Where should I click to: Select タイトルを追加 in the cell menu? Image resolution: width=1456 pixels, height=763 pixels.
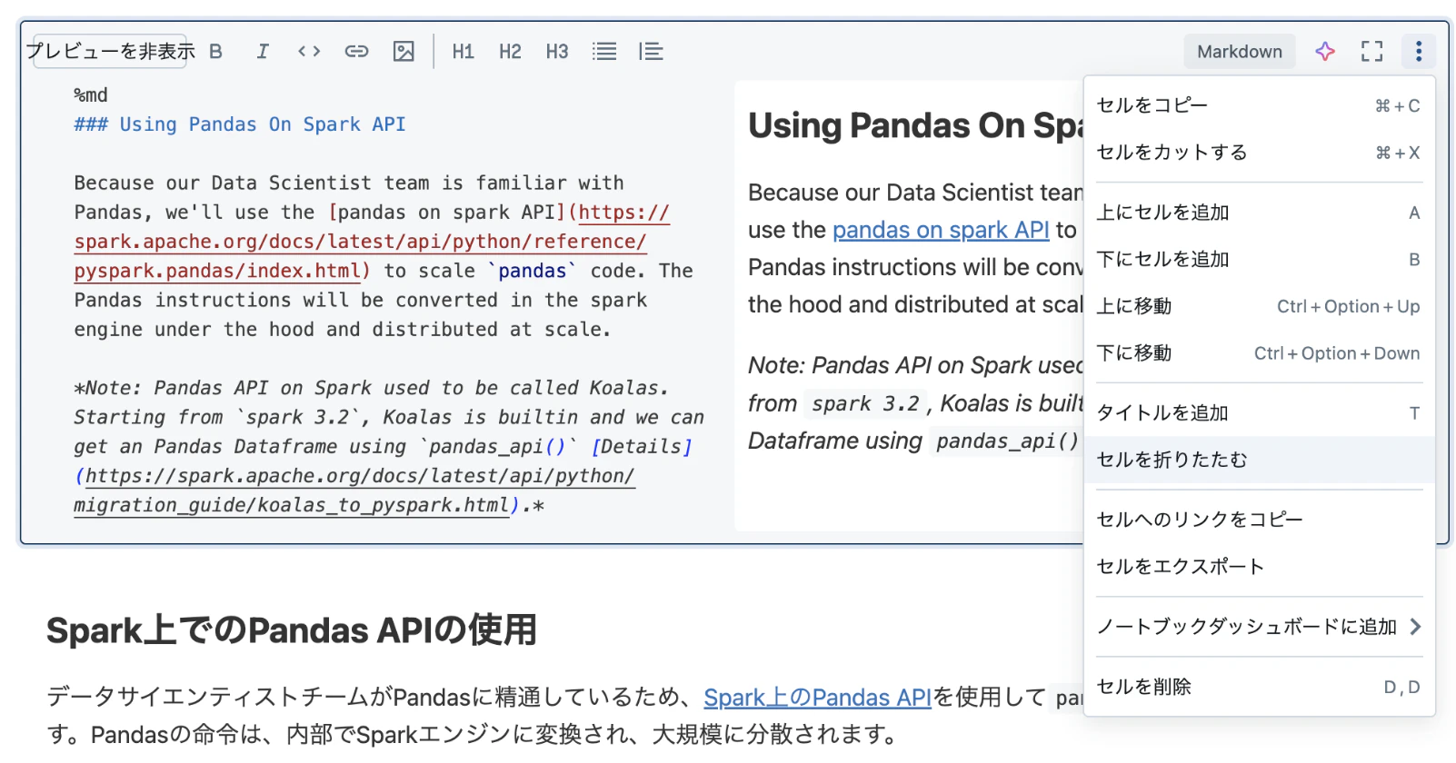pyautogui.click(x=1259, y=413)
